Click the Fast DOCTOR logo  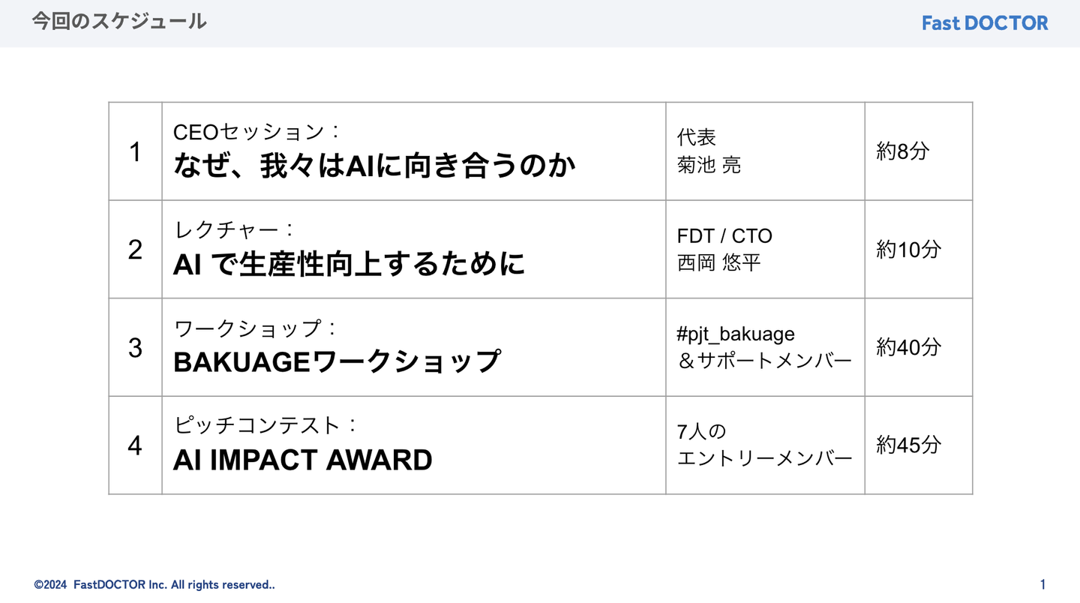[984, 23]
